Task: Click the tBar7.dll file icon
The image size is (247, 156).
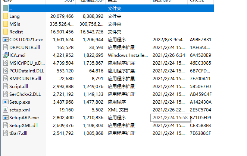Action: tap(6, 133)
